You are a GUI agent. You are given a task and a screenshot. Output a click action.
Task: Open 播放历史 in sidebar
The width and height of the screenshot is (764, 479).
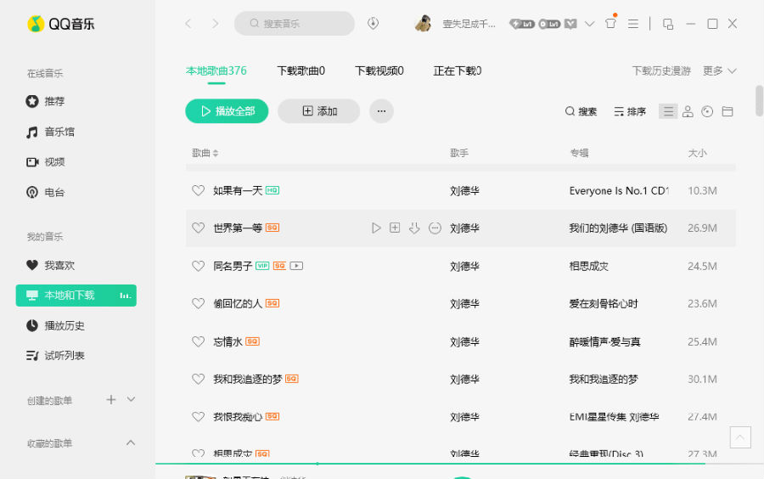pyautogui.click(x=55, y=325)
